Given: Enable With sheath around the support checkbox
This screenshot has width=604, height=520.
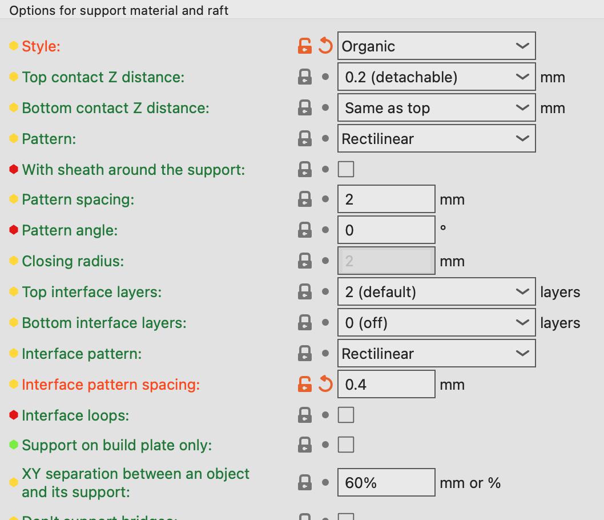Looking at the screenshot, I should [x=346, y=169].
